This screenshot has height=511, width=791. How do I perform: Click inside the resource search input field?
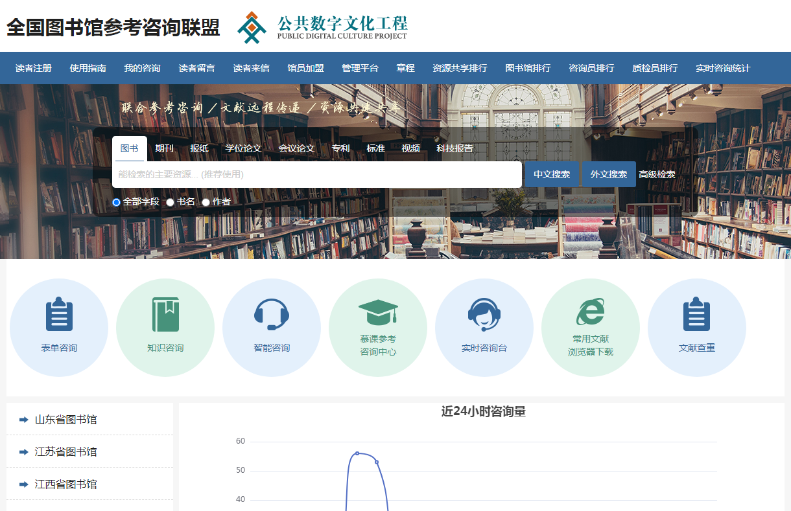(x=316, y=174)
